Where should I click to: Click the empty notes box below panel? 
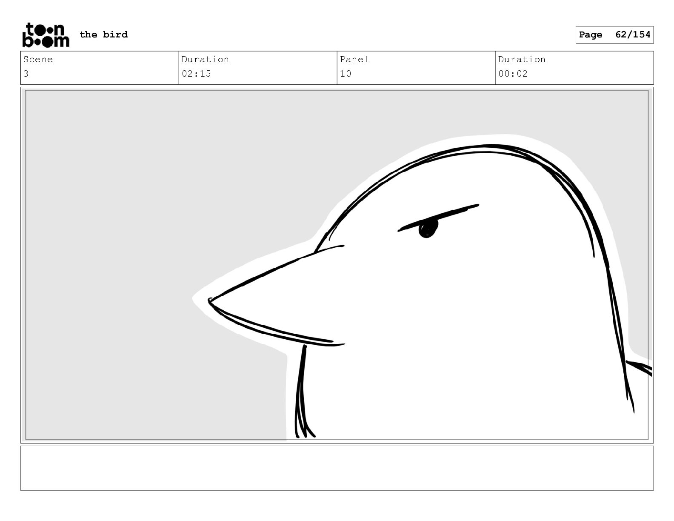[337, 468]
